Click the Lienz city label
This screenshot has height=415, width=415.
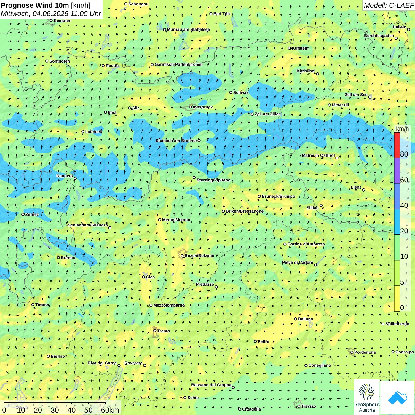pos(356,187)
